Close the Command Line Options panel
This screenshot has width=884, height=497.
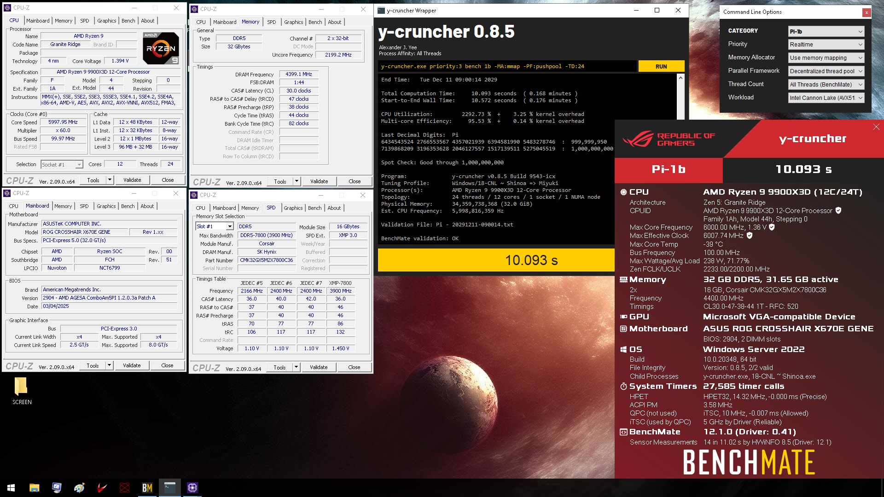pyautogui.click(x=867, y=12)
